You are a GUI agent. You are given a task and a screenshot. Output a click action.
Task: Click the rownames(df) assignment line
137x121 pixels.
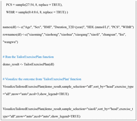[64, 35]
